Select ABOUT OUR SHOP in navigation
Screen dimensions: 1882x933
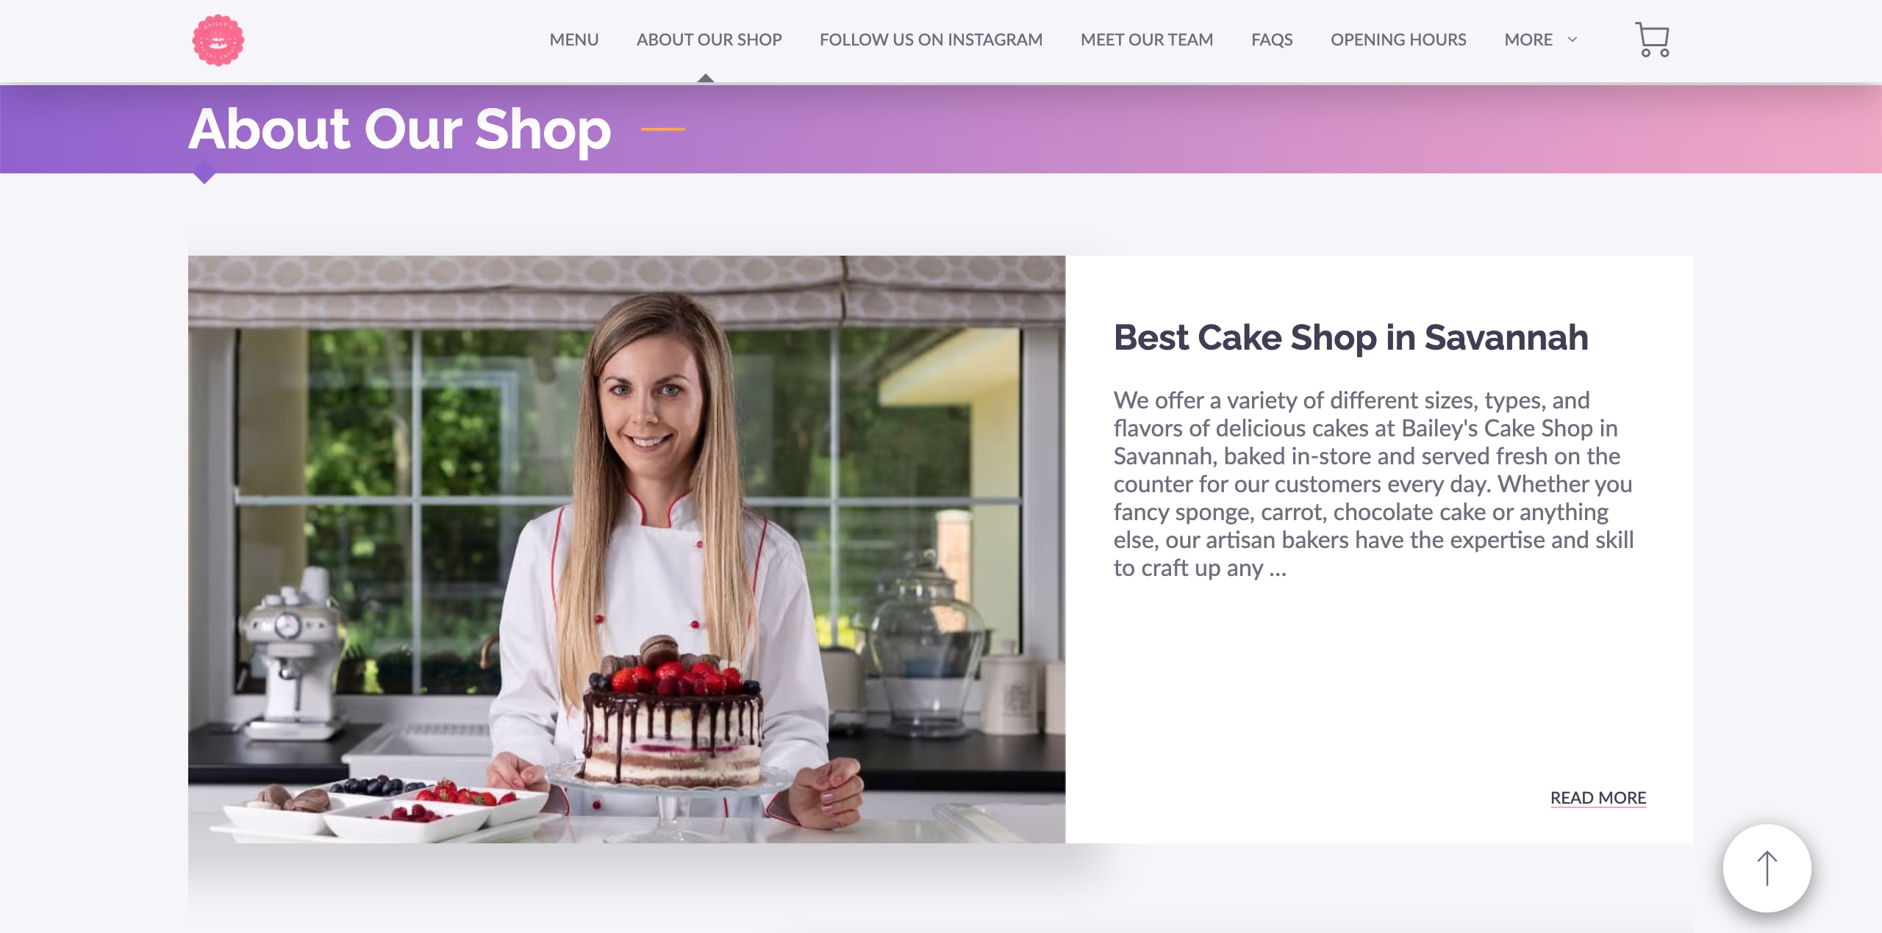(709, 40)
